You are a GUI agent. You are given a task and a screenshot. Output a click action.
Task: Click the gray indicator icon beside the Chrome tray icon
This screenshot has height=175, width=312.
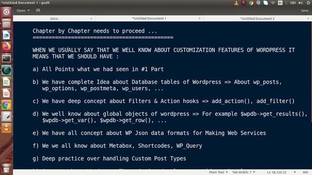258,3
